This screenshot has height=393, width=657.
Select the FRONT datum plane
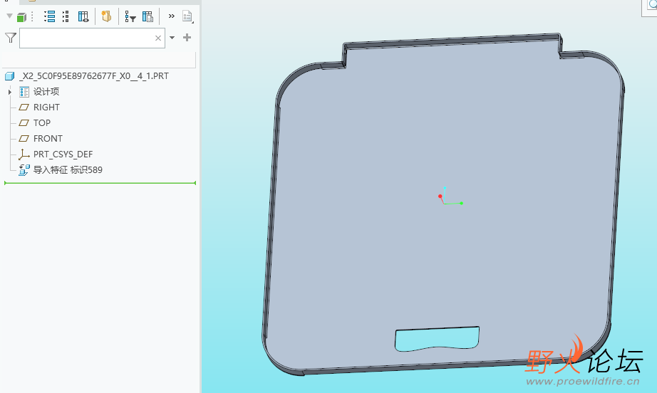pyautogui.click(x=48, y=139)
